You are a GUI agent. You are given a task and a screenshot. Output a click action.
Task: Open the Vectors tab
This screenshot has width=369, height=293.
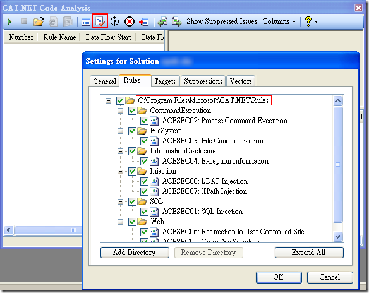click(241, 81)
